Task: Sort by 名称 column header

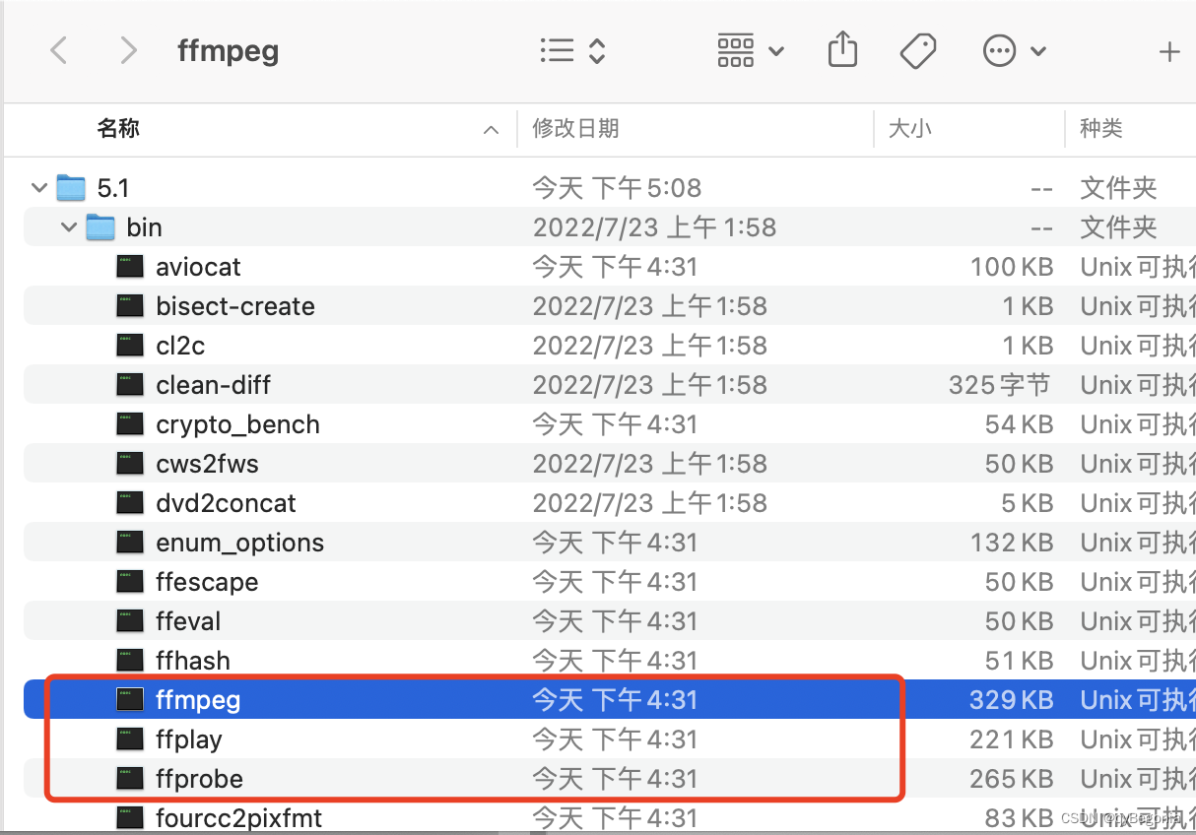Action: click(x=118, y=129)
